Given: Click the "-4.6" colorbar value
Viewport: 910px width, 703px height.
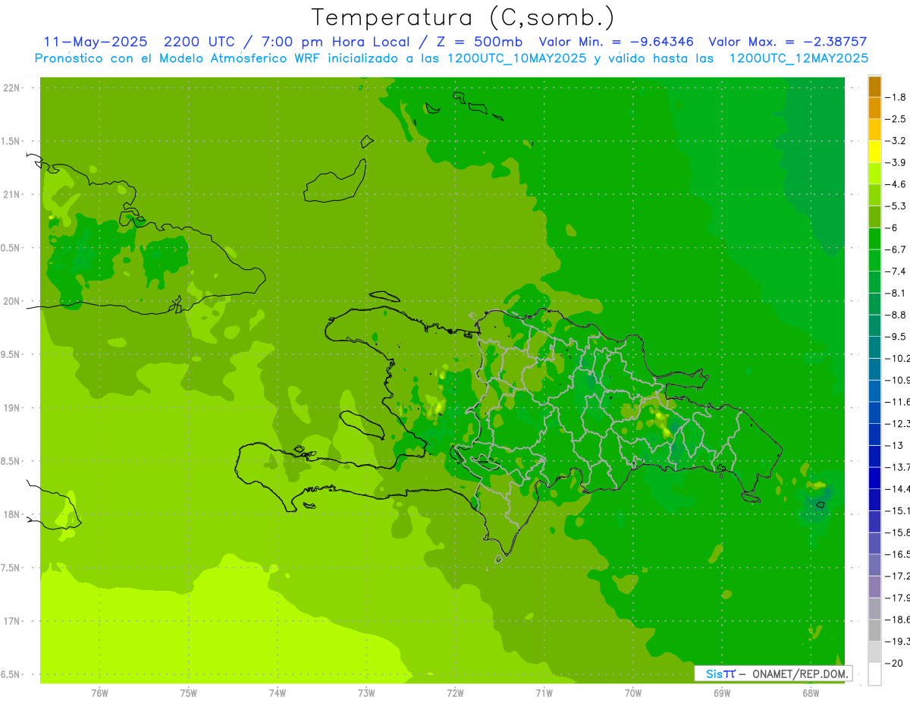Looking at the screenshot, I should [896, 184].
